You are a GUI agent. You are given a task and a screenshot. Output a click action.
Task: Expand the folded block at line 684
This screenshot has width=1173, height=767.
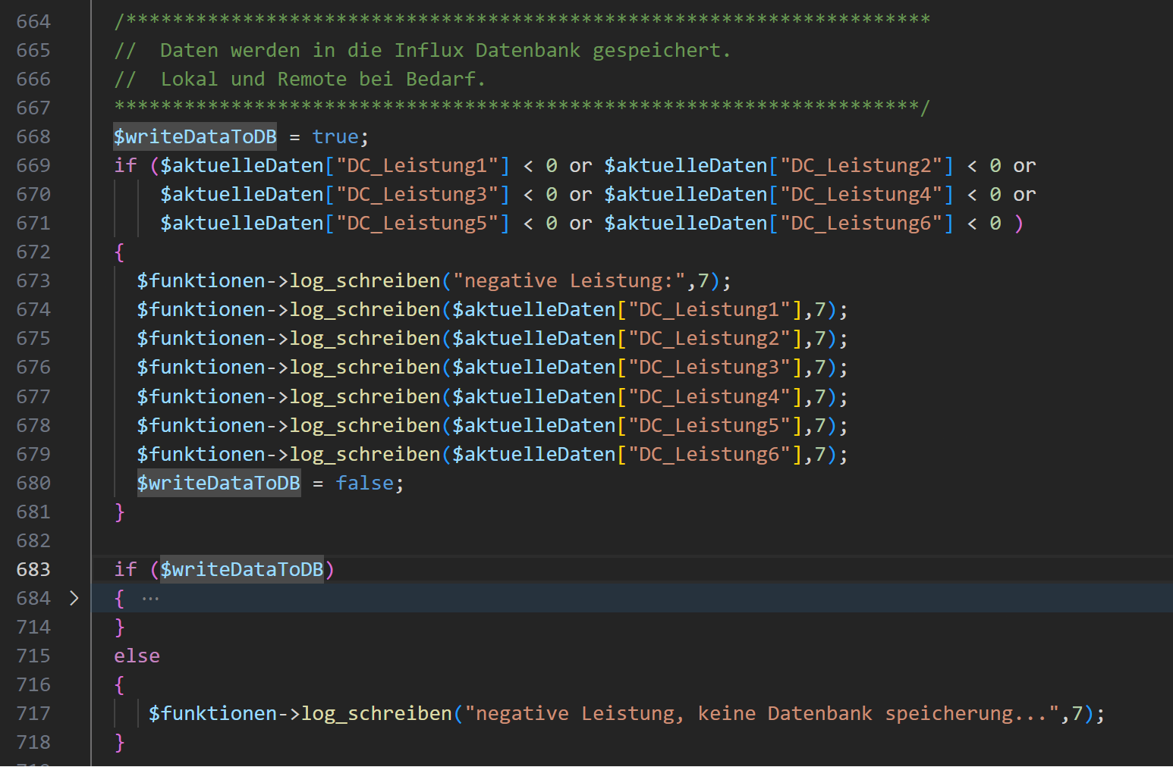pyautogui.click(x=74, y=598)
